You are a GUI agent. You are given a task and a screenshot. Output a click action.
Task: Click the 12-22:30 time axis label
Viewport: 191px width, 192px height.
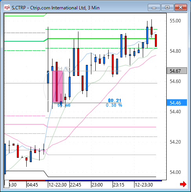58,185
